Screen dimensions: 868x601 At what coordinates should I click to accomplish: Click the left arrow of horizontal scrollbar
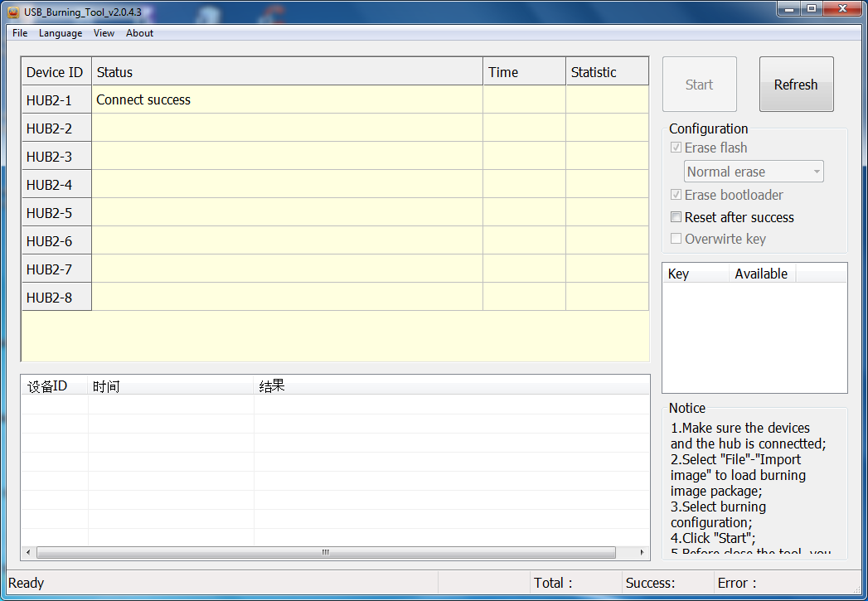(x=28, y=552)
